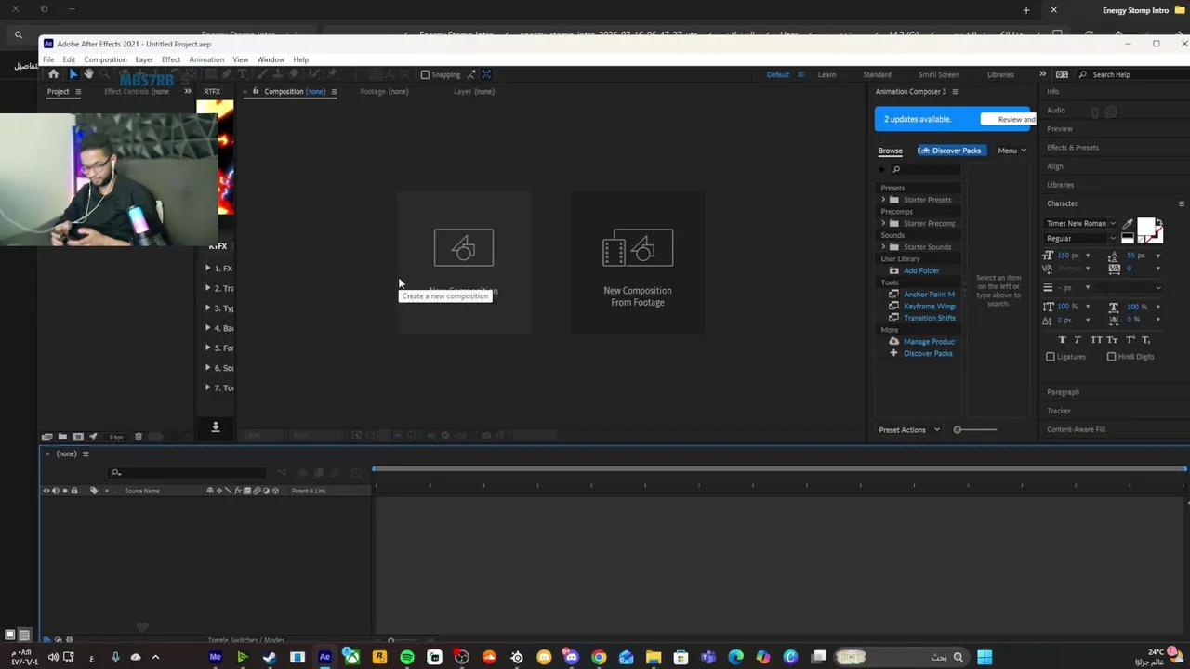Expand the Starter Presets folder
1190x669 pixels.
(883, 200)
